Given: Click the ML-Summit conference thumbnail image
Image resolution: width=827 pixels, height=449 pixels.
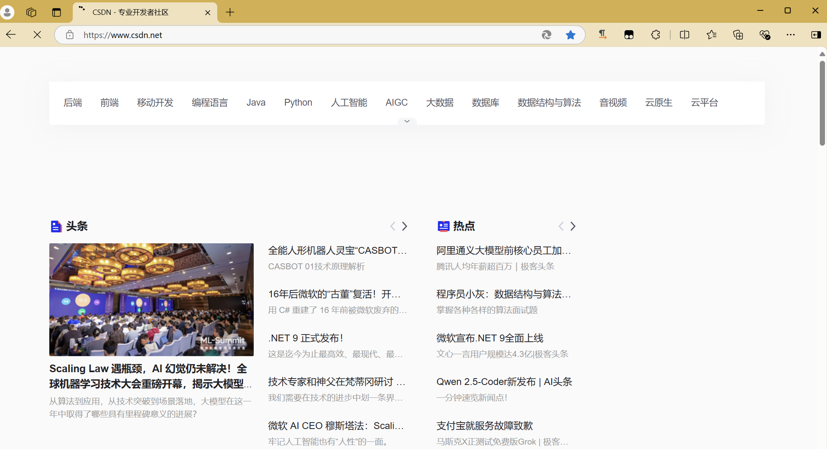Looking at the screenshot, I should (151, 300).
